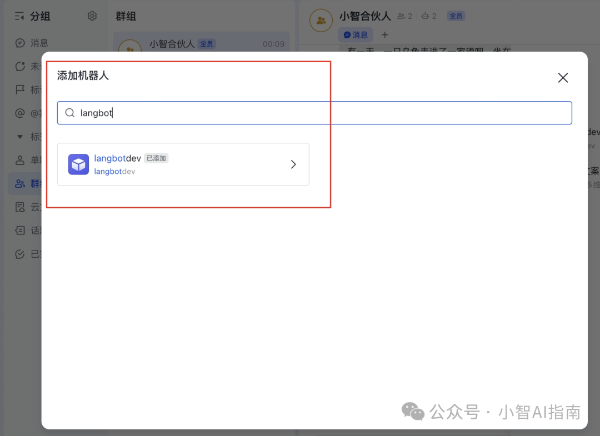Click the flag icon in sidebar

[20, 89]
